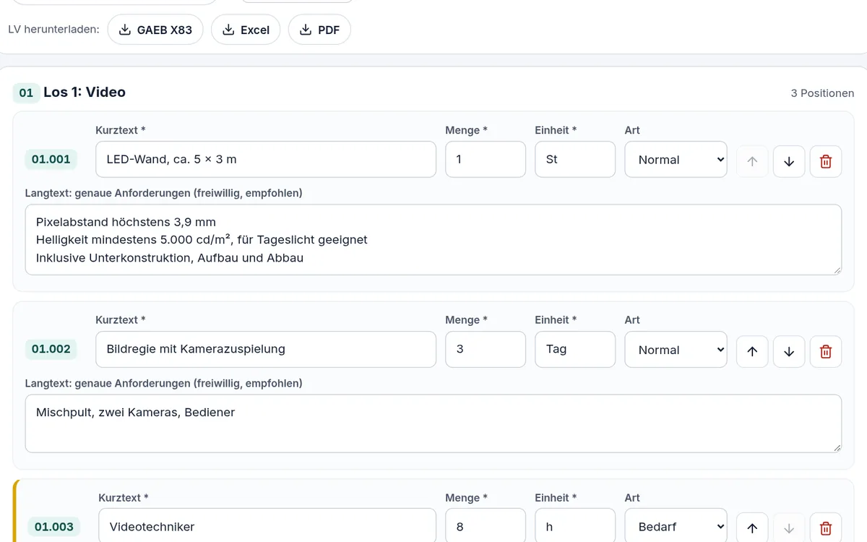This screenshot has width=867, height=542.
Task: Download the LV as GAEB X83
Action: pyautogui.click(x=155, y=30)
